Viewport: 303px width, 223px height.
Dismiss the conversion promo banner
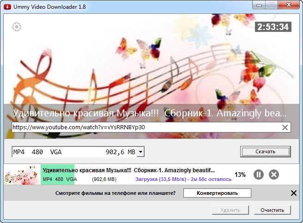[294, 193]
